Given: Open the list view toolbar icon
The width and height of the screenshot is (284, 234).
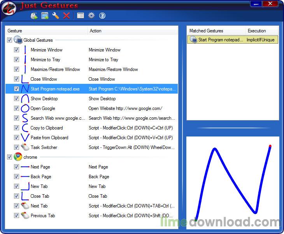Looking at the screenshot, I should point(81,16).
